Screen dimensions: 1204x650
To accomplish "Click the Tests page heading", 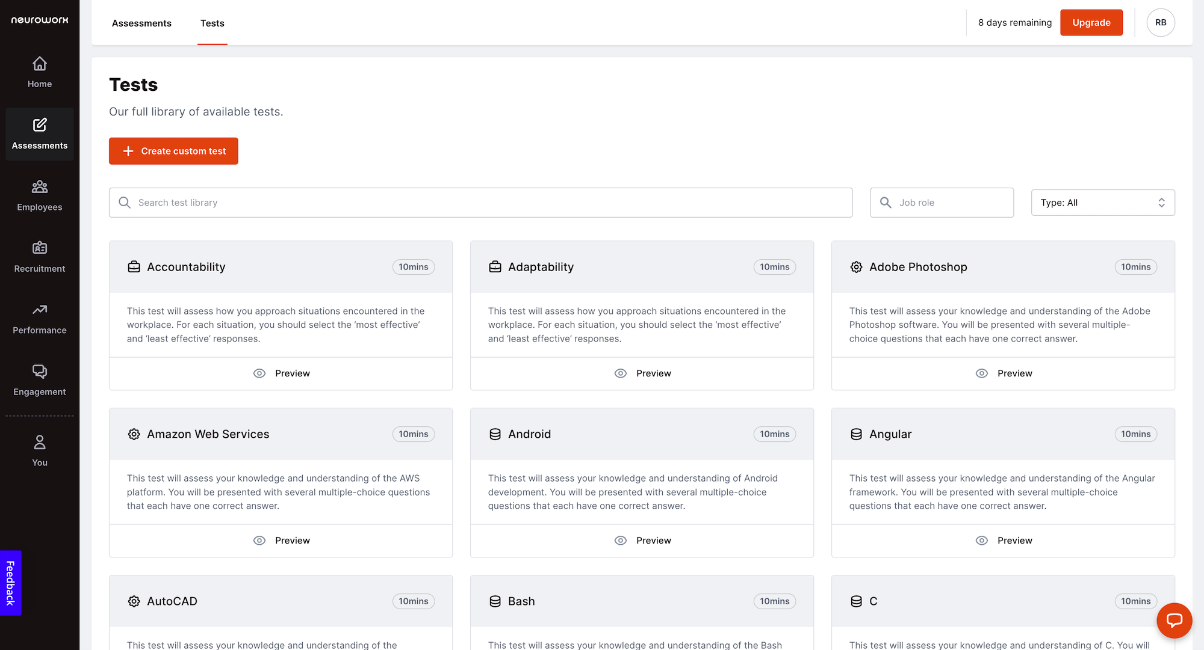I will coord(133,85).
